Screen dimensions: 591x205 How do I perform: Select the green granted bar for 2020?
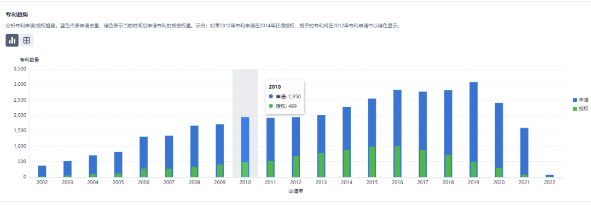tap(499, 173)
